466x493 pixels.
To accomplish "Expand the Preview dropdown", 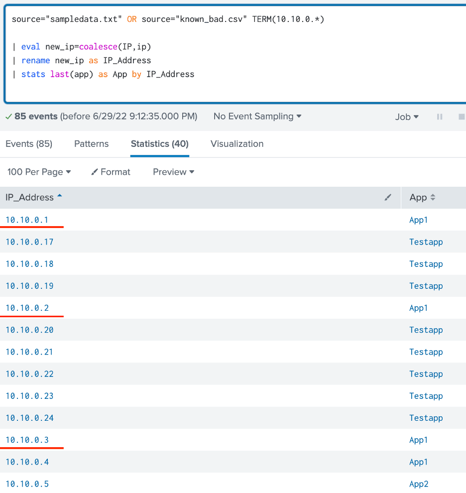I will 173,172.
